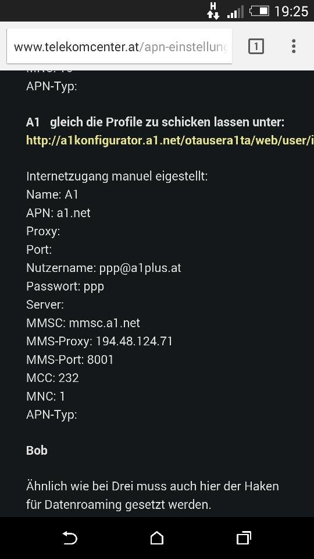Open the browser tab switcher
Viewport: 314px width, 559px height.
pos(256,47)
